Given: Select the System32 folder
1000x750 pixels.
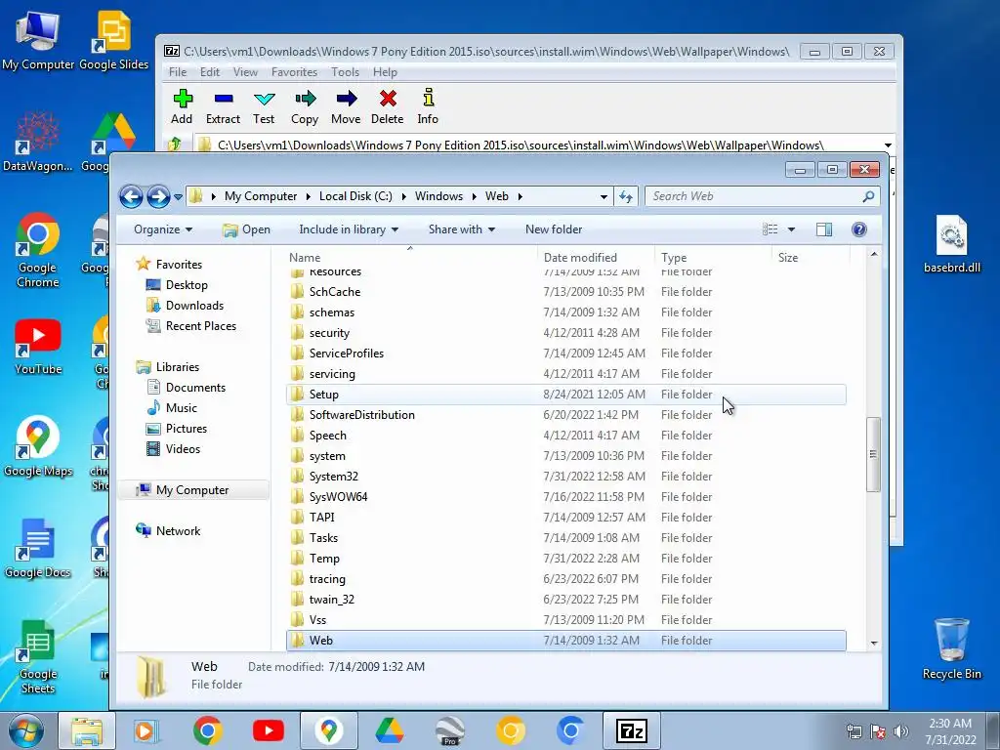Looking at the screenshot, I should tap(566, 477).
